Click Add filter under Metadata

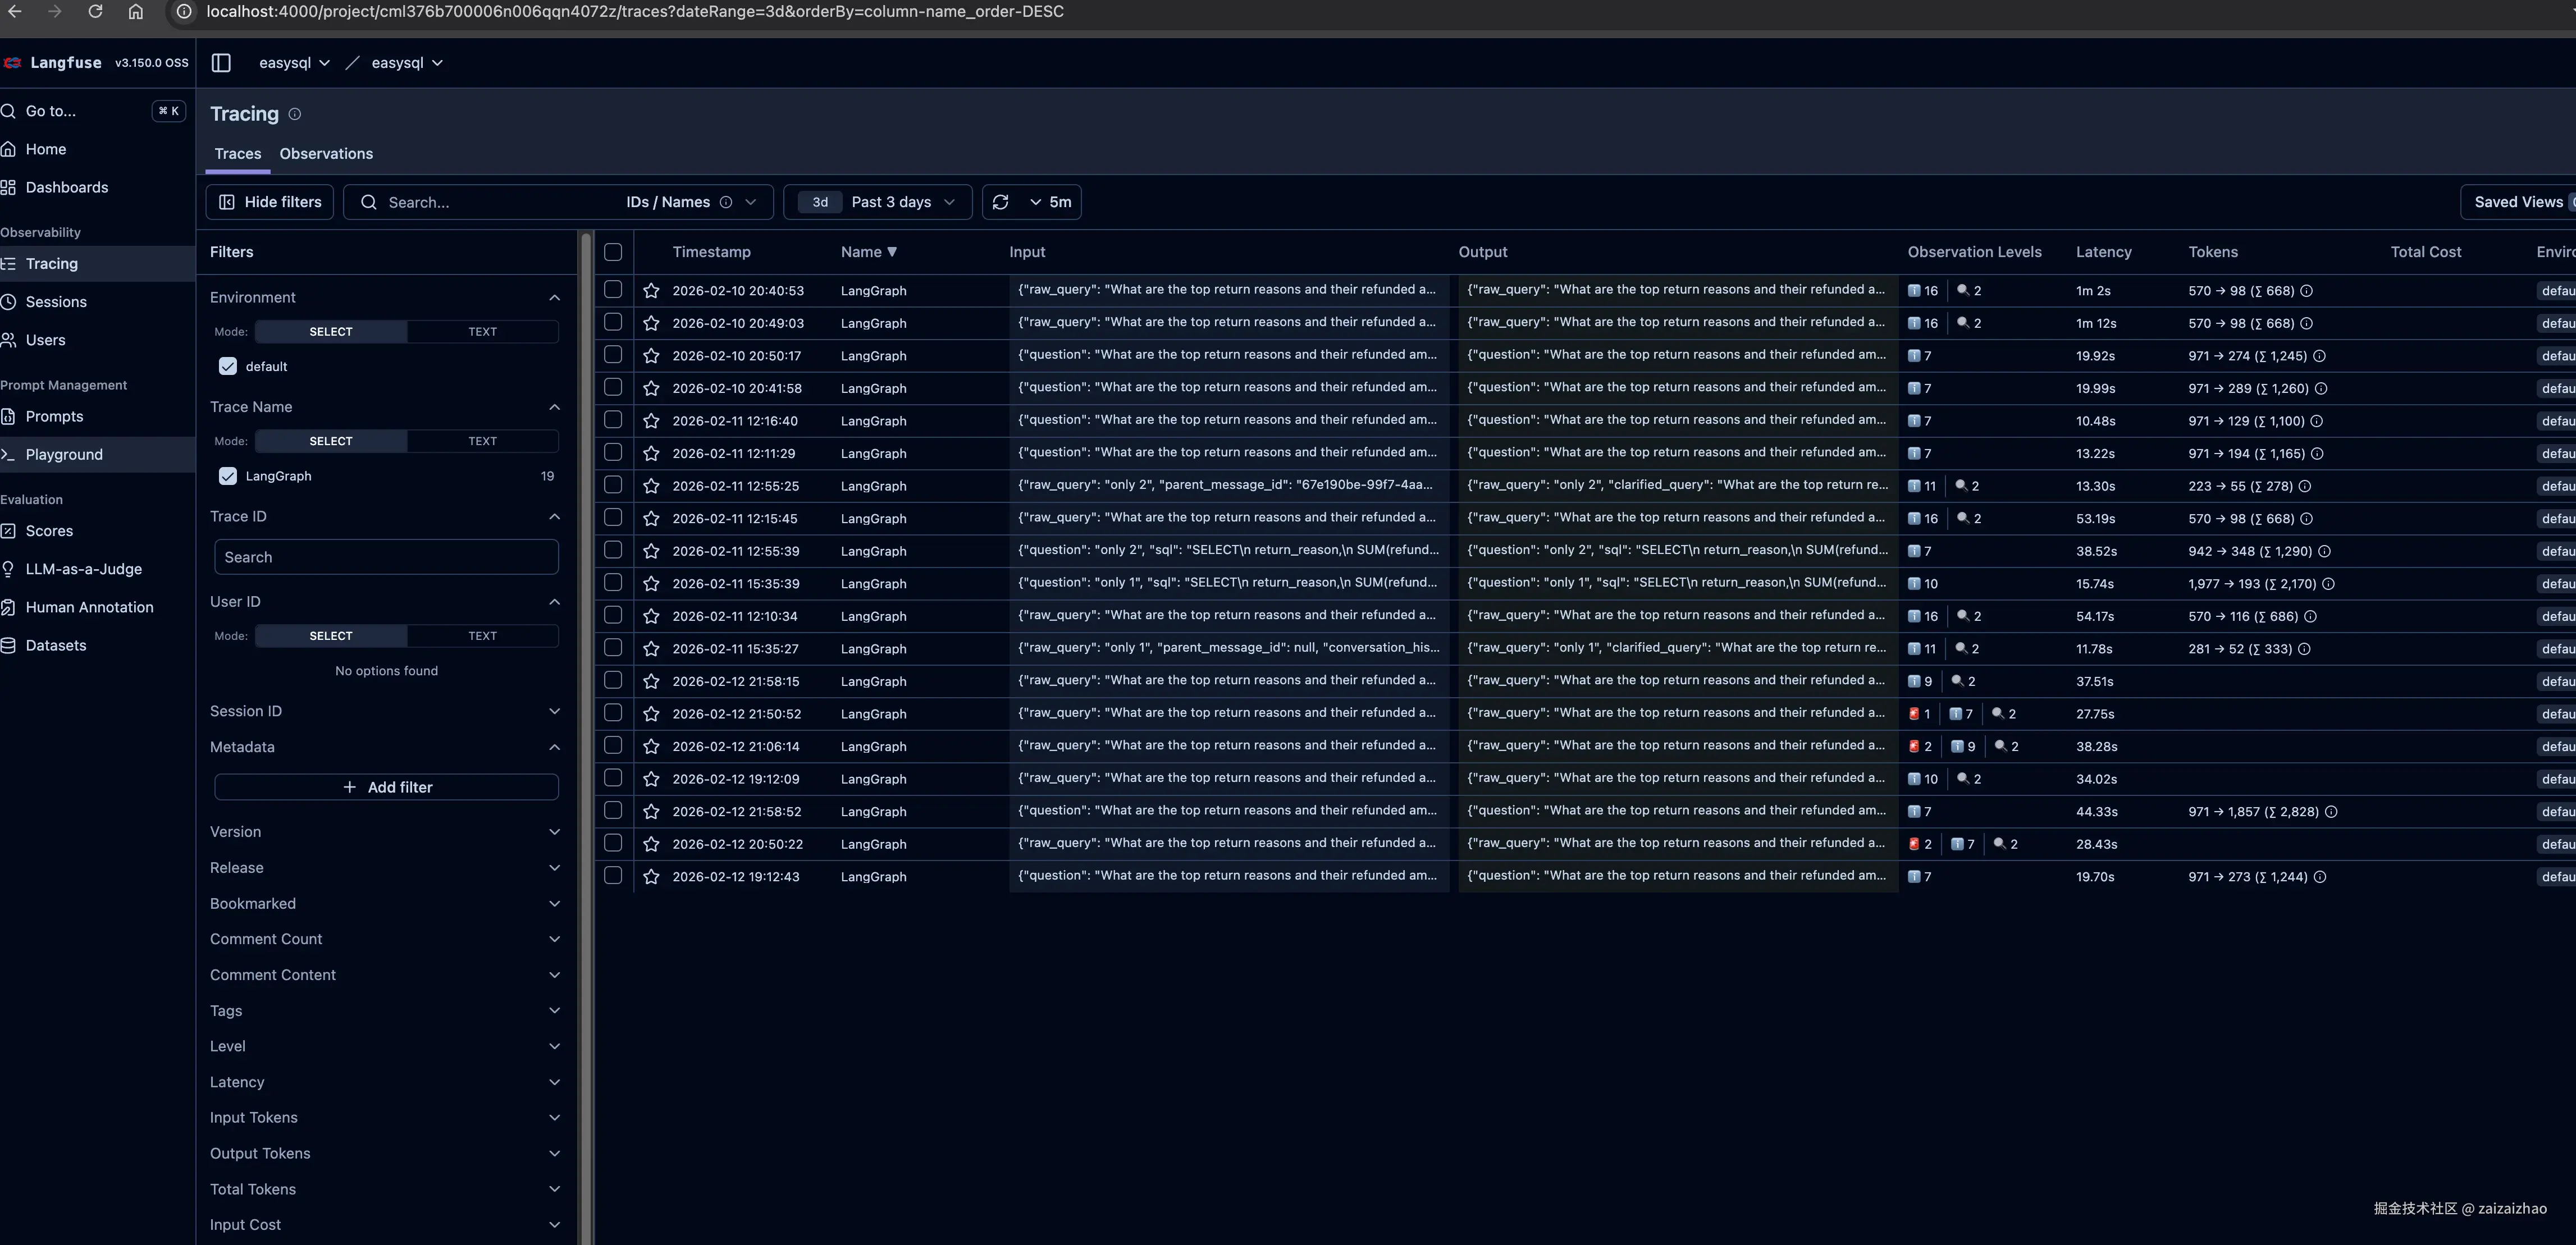(x=386, y=787)
